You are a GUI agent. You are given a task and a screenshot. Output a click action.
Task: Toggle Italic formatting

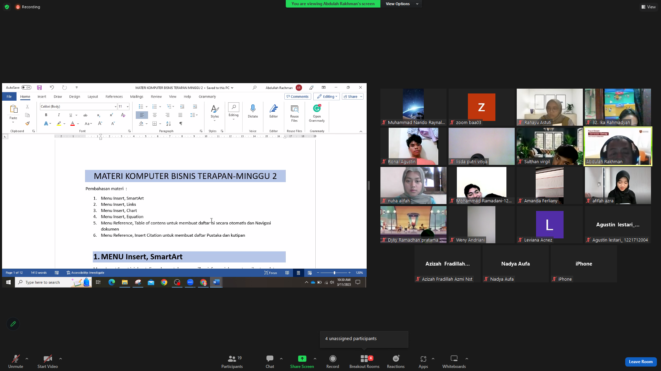coord(59,115)
